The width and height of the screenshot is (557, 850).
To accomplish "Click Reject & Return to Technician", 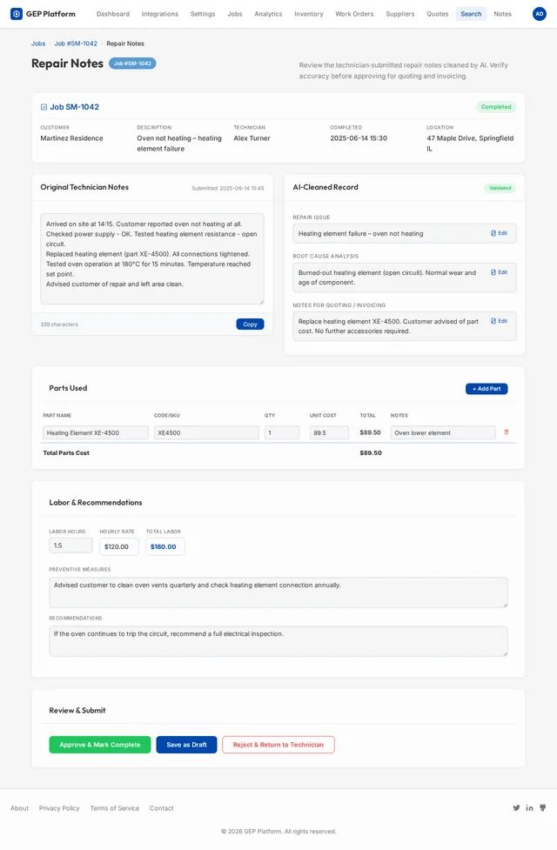I will tap(278, 744).
